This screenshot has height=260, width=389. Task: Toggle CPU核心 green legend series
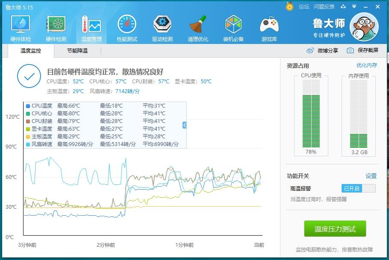(28, 114)
